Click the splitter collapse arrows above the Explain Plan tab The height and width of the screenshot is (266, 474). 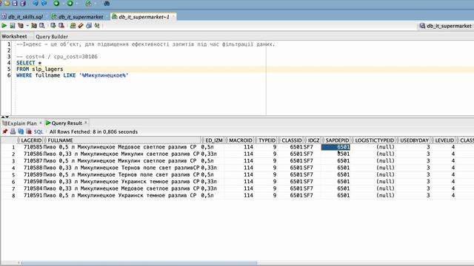(5, 117)
